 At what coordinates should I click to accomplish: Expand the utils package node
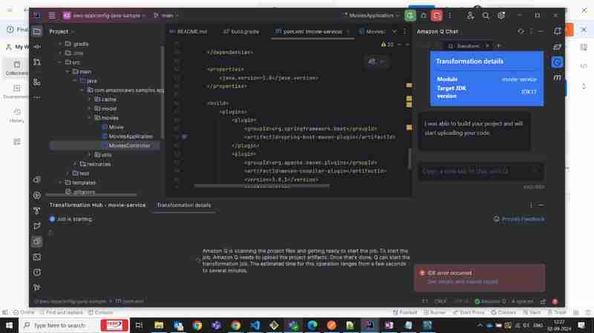click(x=90, y=155)
